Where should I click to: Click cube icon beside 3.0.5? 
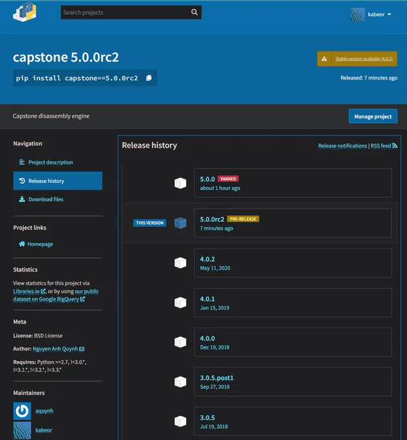(x=180, y=421)
